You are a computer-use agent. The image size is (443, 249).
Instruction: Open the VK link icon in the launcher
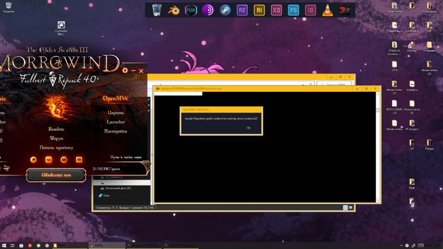49,160
